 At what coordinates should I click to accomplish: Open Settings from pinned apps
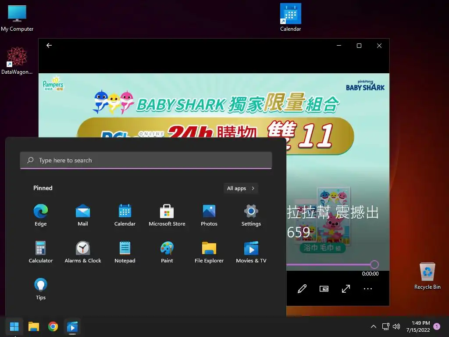click(x=251, y=215)
